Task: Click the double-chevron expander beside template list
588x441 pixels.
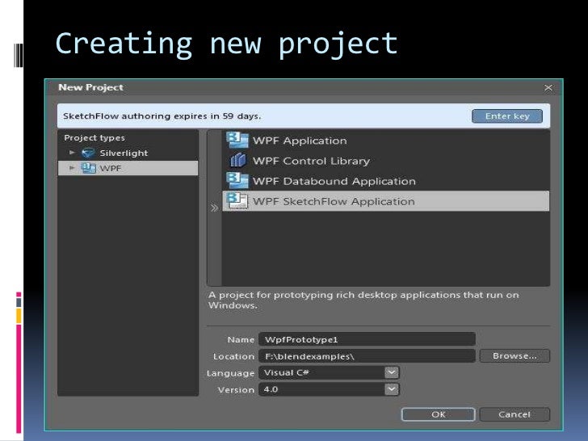Action: coord(214,208)
